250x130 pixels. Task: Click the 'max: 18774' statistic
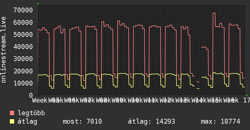coord(221,122)
